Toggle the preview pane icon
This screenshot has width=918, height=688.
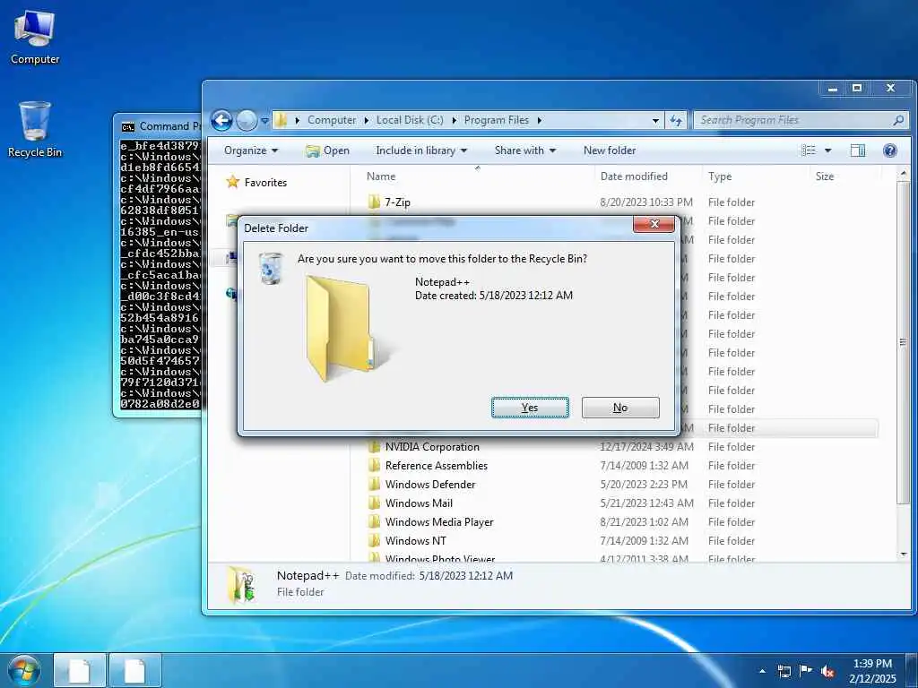pos(858,150)
